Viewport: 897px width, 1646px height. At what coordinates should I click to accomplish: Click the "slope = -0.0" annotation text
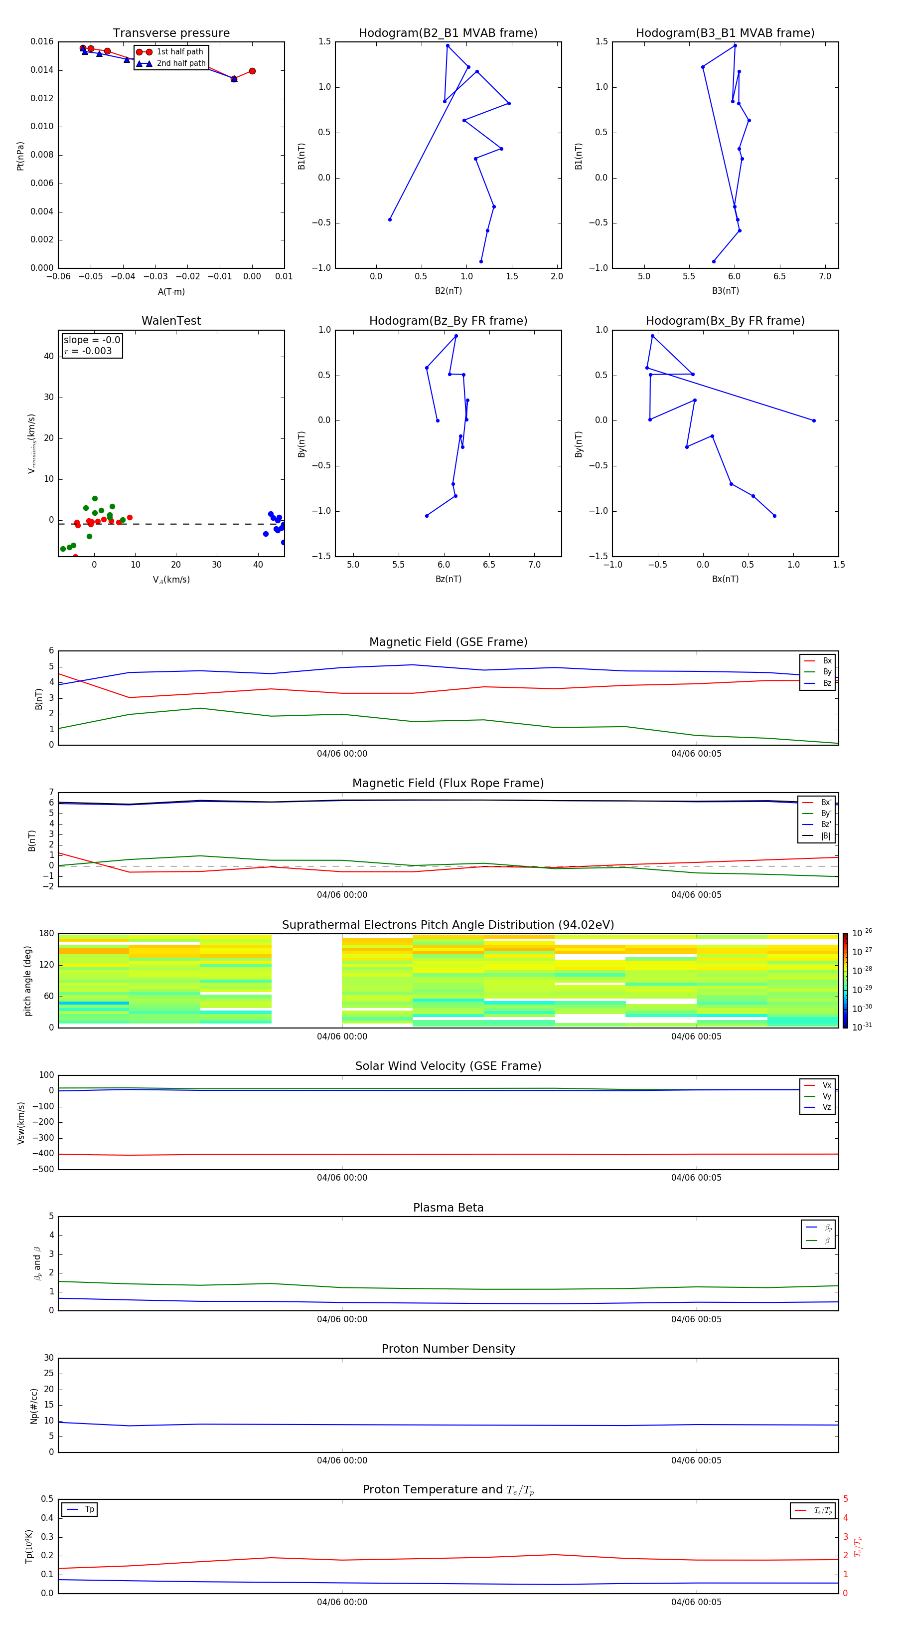point(92,340)
